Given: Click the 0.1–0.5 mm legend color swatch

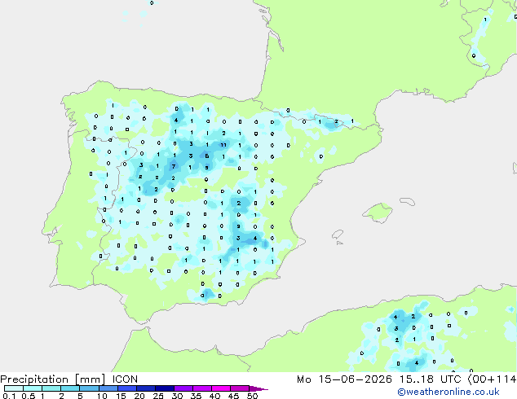Looking at the screenshot, I should tap(14, 388).
